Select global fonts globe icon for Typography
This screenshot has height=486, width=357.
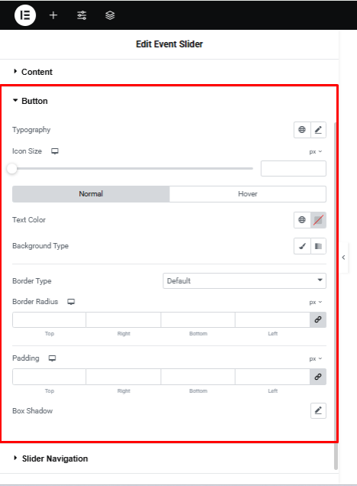[x=302, y=130]
